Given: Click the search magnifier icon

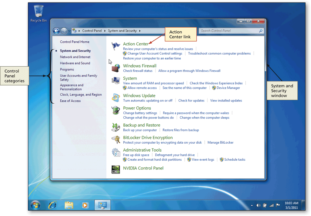Looking at the screenshot, I should pos(261,31).
